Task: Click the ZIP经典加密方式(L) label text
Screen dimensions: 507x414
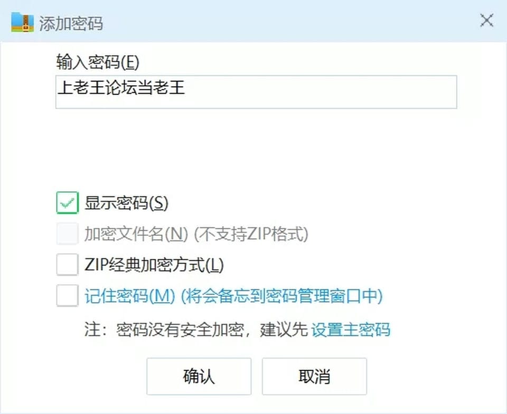Action: click(x=154, y=265)
